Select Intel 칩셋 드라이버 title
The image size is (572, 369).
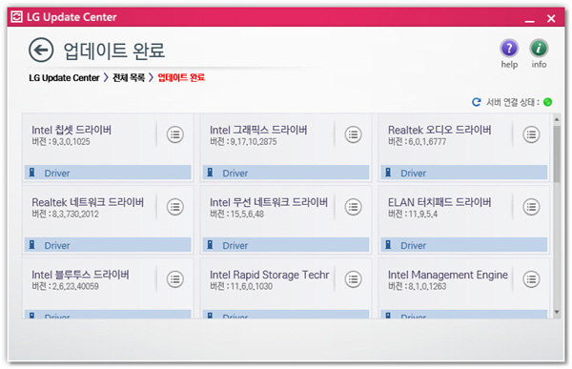(71, 130)
